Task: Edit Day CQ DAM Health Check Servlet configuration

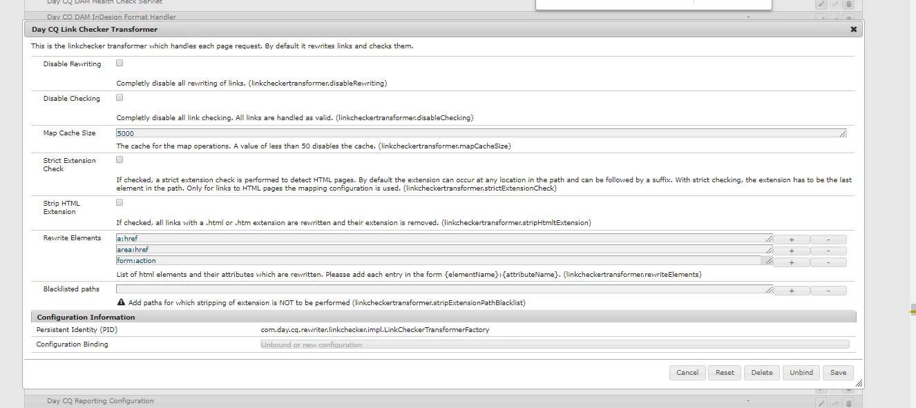Action: click(821, 4)
